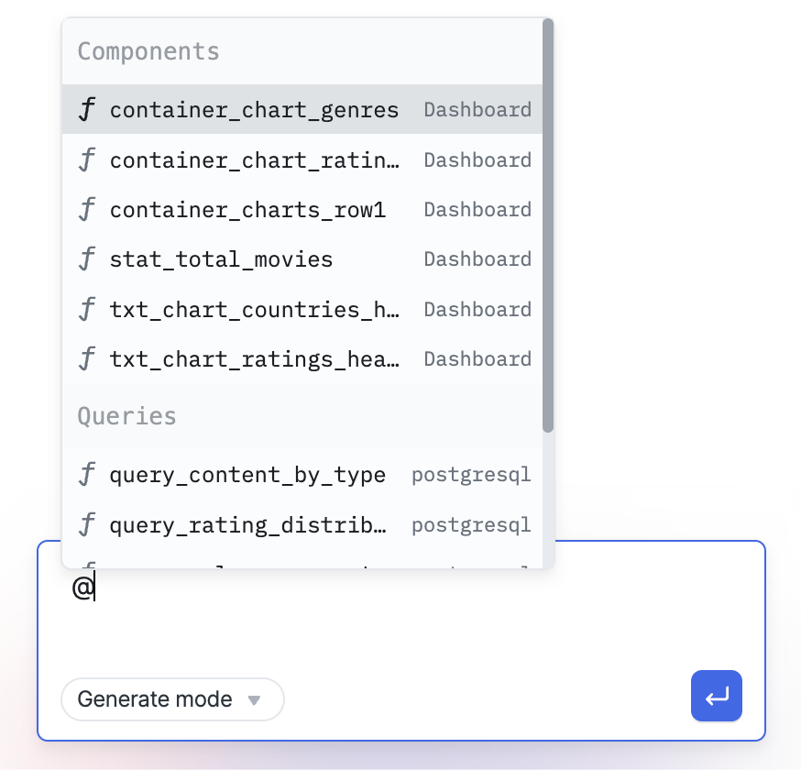Click postgresql label on query_rating_distrib… row
The height and width of the screenshot is (770, 801).
[471, 524]
